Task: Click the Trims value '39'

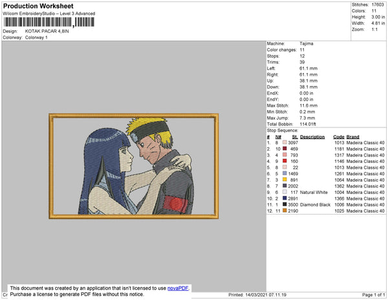Action: tap(302, 62)
